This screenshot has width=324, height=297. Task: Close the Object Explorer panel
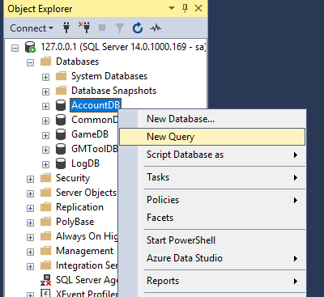[198, 8]
